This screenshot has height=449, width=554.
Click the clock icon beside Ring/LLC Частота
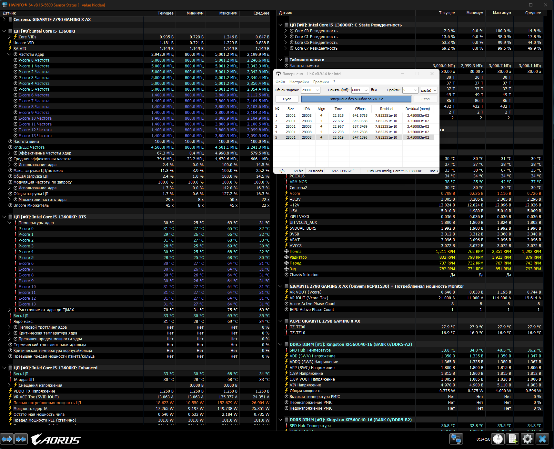pos(10,147)
